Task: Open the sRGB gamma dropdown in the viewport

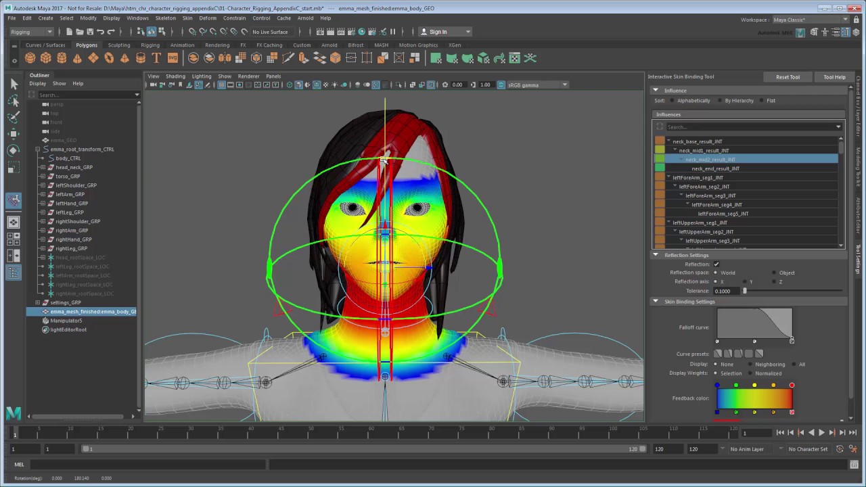Action: [x=565, y=85]
